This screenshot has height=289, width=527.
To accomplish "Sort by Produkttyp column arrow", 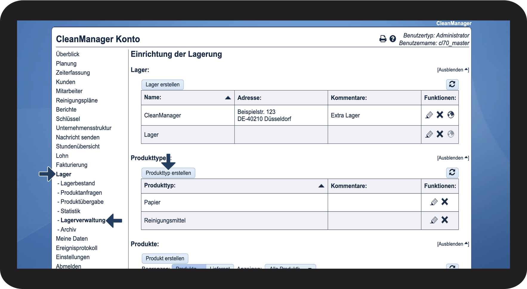I will (321, 186).
